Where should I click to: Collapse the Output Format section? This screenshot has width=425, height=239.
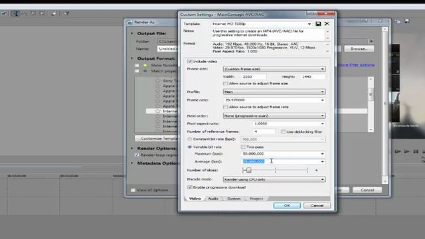[132, 58]
